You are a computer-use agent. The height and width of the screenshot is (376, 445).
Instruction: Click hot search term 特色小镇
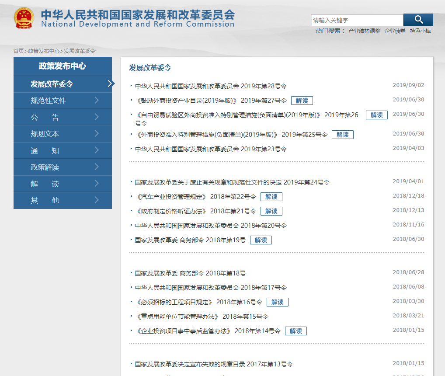pyautogui.click(x=420, y=31)
